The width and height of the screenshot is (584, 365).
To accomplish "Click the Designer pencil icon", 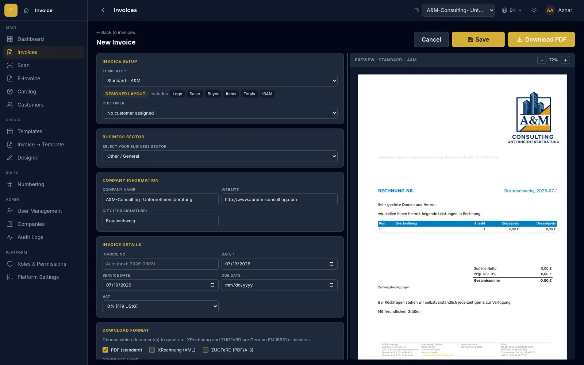I will click(10, 158).
